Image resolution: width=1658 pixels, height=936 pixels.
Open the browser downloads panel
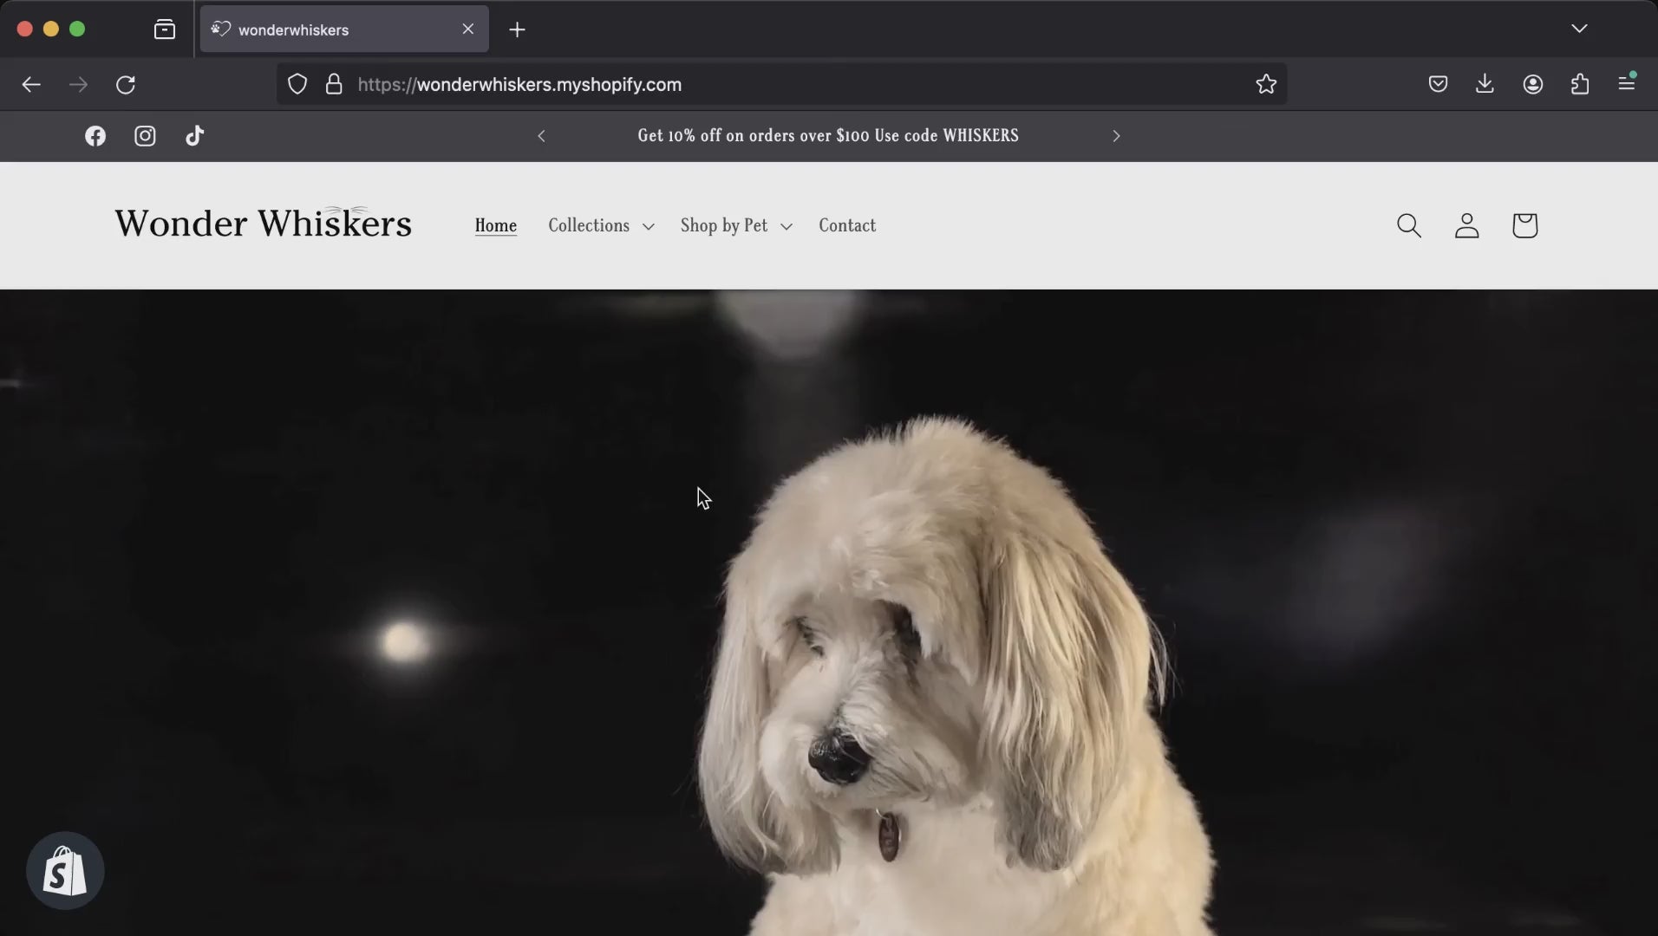tap(1485, 84)
